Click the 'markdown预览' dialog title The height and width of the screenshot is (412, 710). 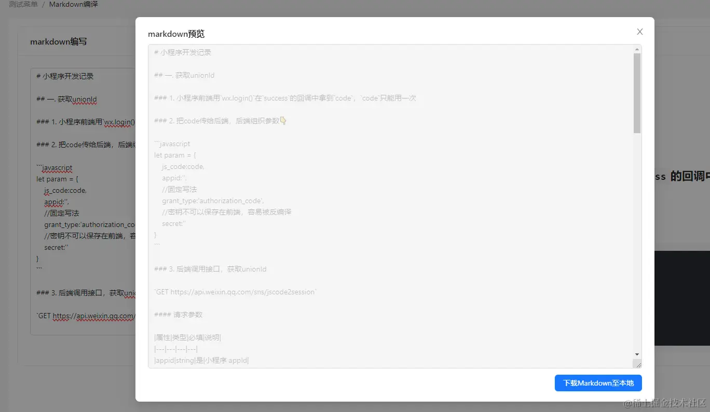point(176,34)
